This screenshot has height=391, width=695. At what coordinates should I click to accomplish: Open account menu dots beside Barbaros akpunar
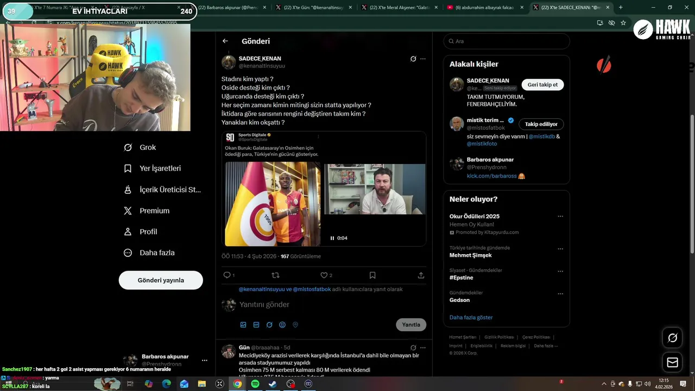point(205,360)
